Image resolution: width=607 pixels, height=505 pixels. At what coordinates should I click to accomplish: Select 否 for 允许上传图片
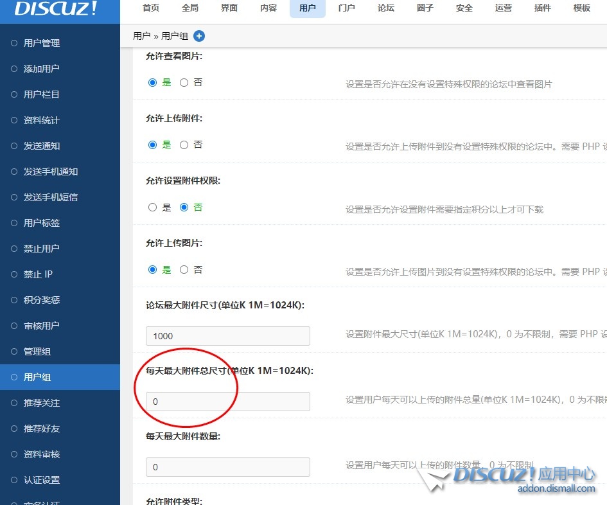click(183, 269)
